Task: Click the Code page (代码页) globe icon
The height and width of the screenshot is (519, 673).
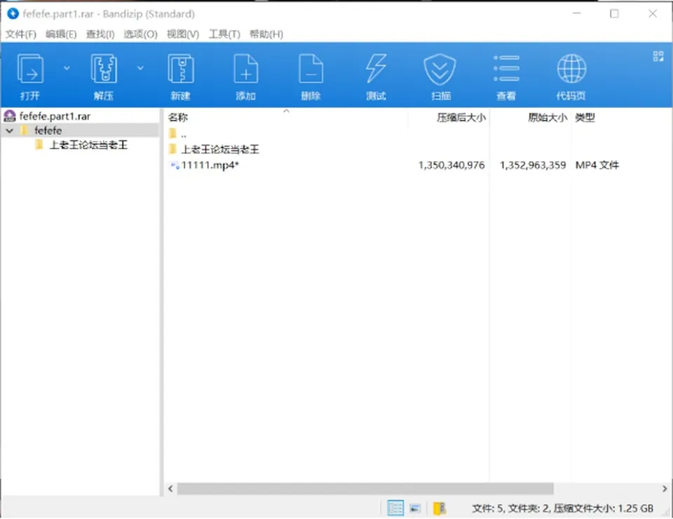Action: 571,69
